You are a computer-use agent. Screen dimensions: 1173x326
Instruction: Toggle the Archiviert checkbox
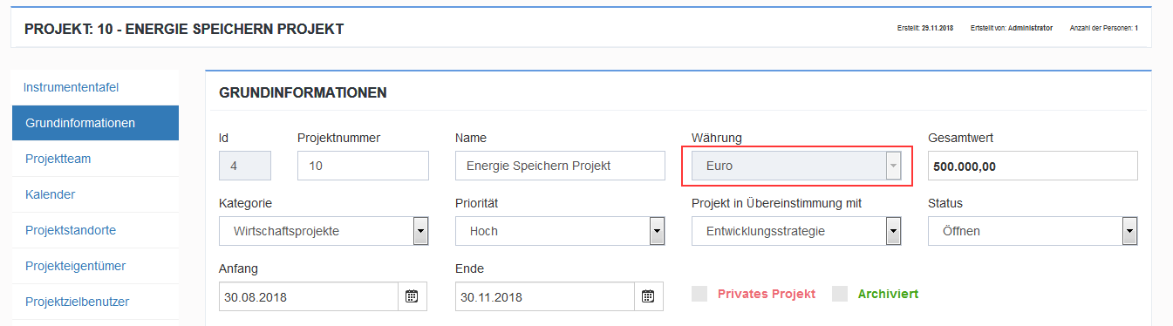point(840,294)
